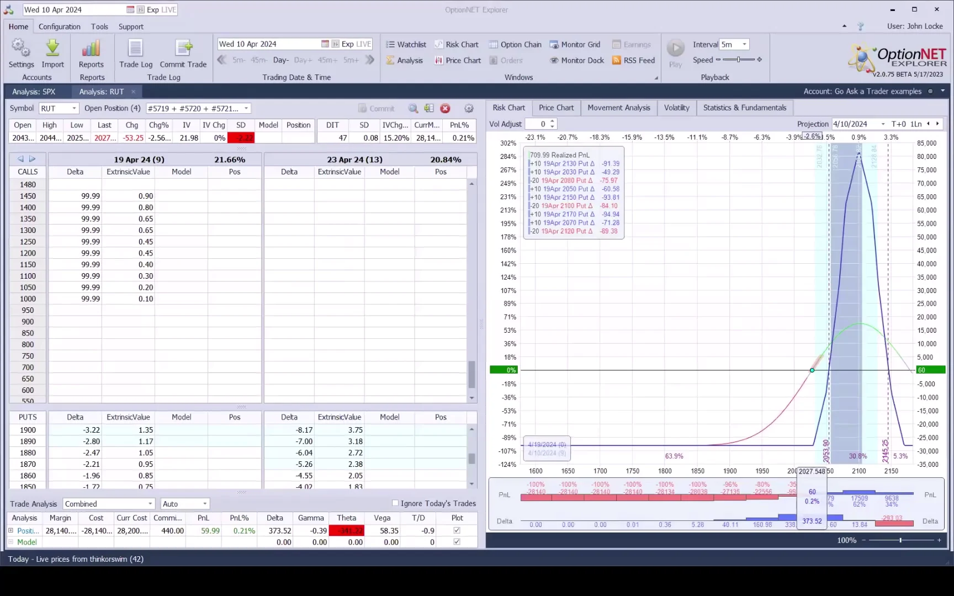This screenshot has width=954, height=596.
Task: Open the Tools ribbon tab
Action: tap(99, 26)
